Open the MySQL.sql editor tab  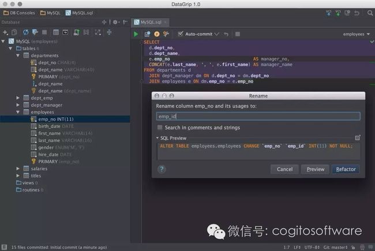[151, 23]
